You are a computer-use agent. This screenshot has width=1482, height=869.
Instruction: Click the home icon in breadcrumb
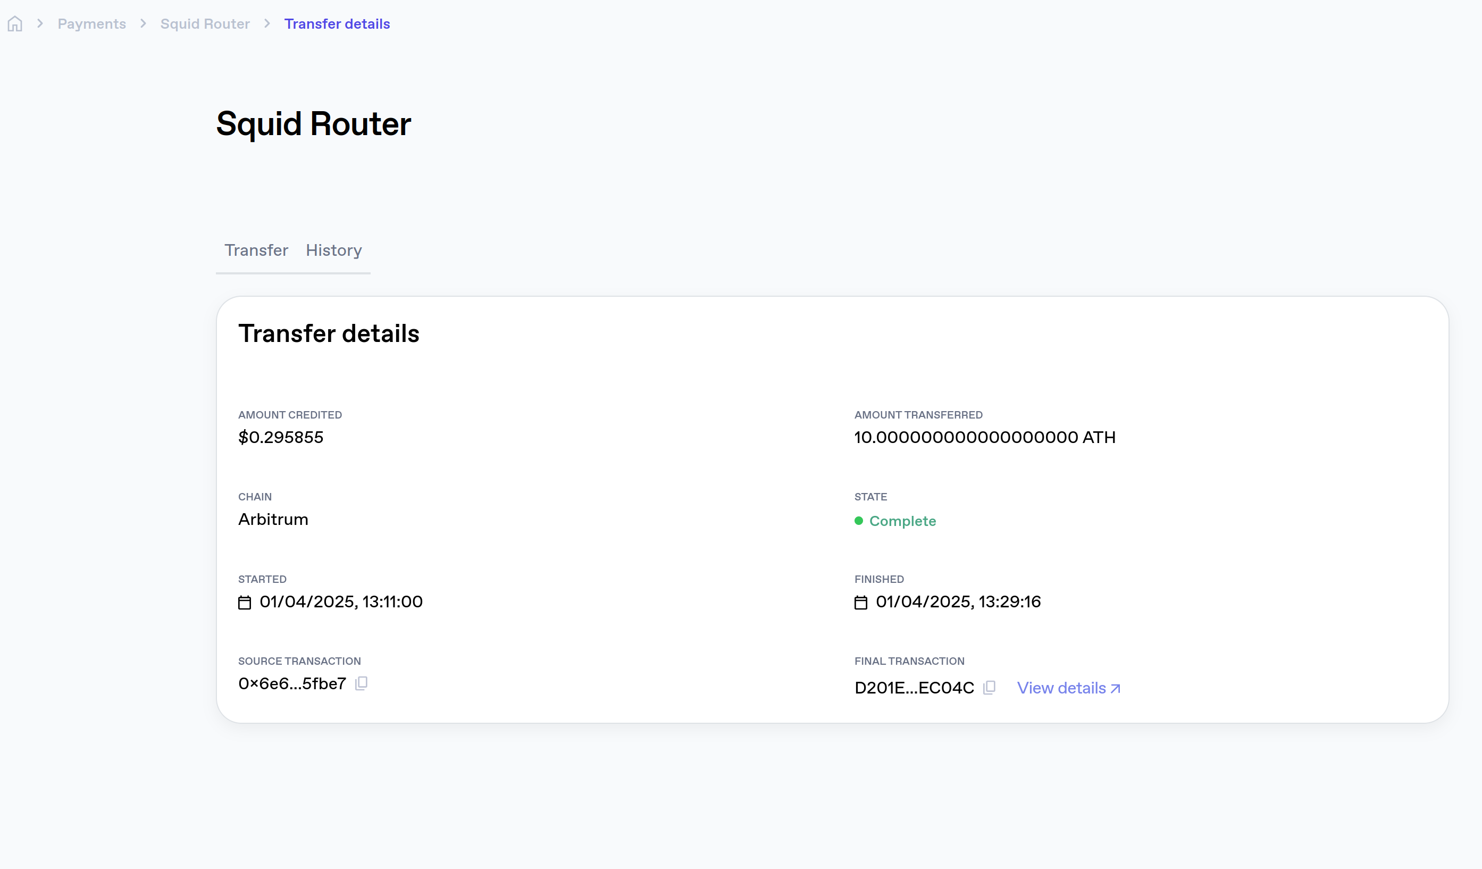(15, 23)
